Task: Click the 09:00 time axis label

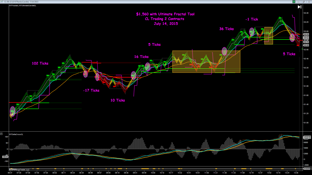Action: [108, 173]
